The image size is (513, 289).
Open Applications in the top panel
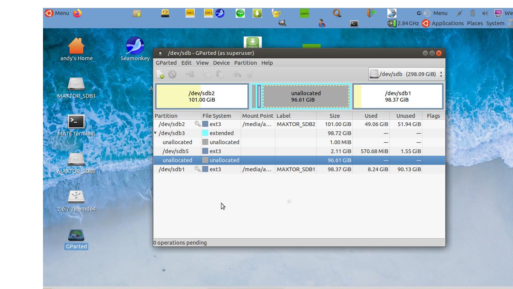click(448, 23)
